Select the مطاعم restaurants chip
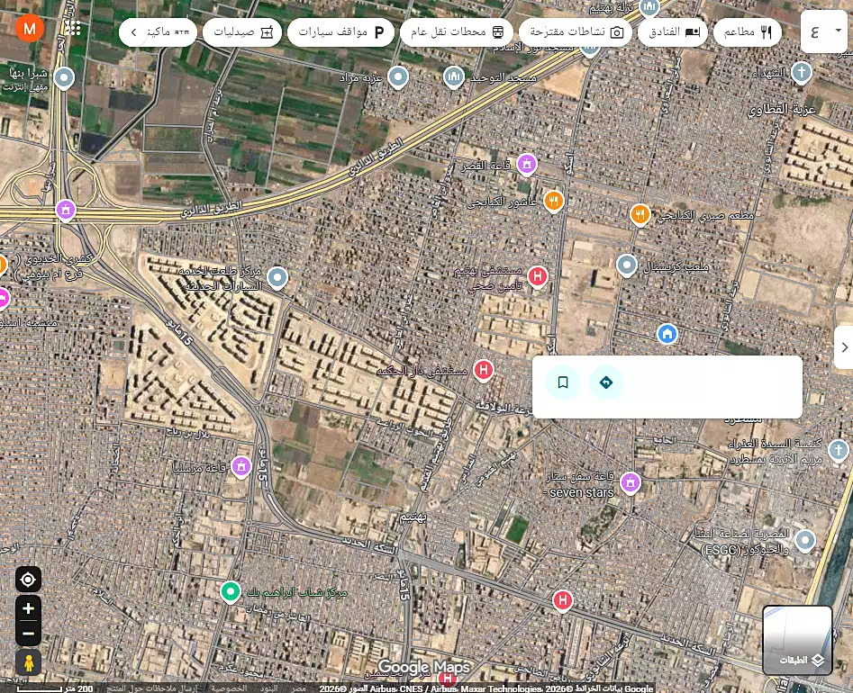This screenshot has height=693, width=853. 748,32
